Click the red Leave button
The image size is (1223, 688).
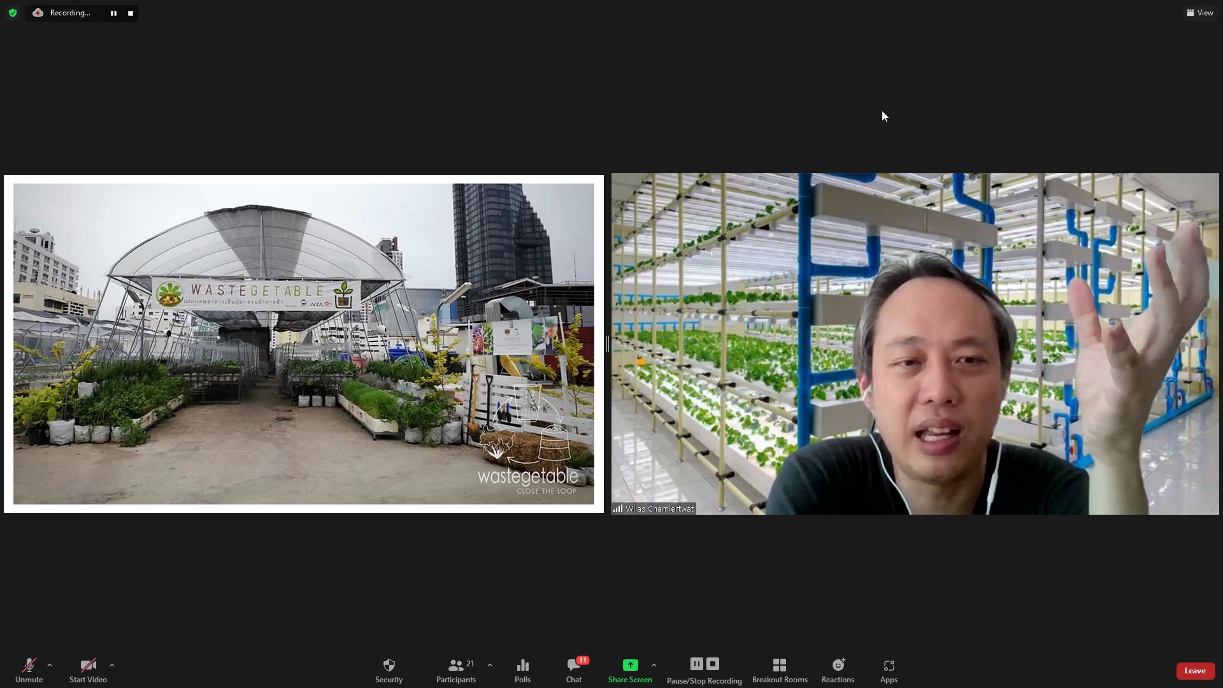pos(1195,671)
